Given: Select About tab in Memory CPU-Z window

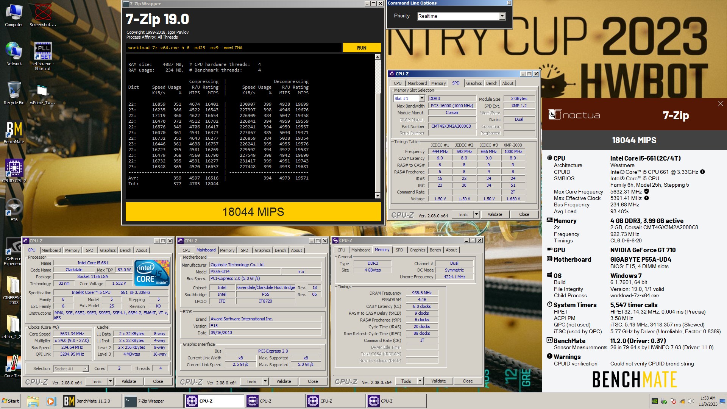Looking at the screenshot, I should [451, 250].
